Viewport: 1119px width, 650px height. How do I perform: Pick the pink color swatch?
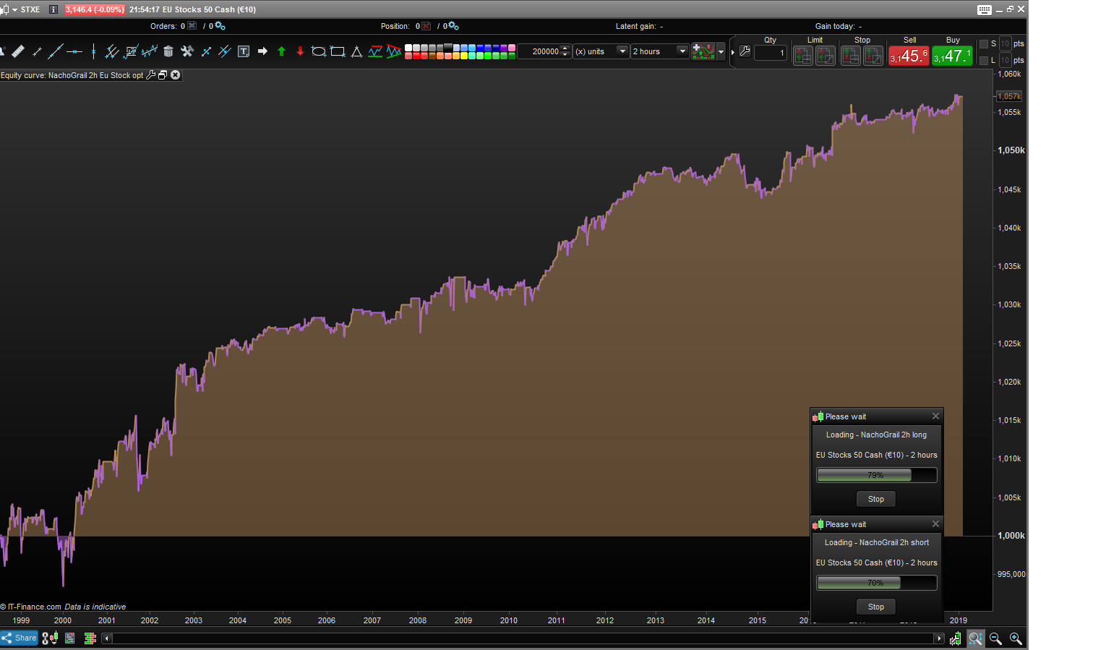[x=512, y=48]
